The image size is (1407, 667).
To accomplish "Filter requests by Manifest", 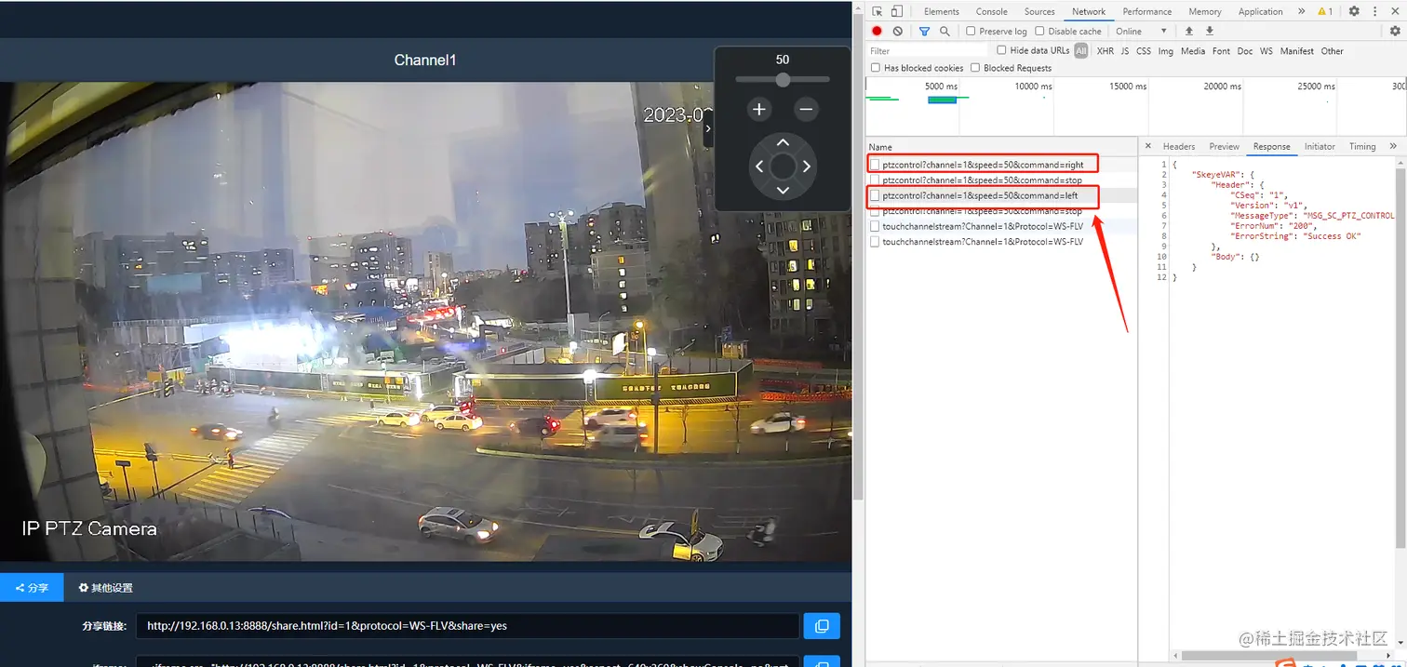I will coord(1296,51).
